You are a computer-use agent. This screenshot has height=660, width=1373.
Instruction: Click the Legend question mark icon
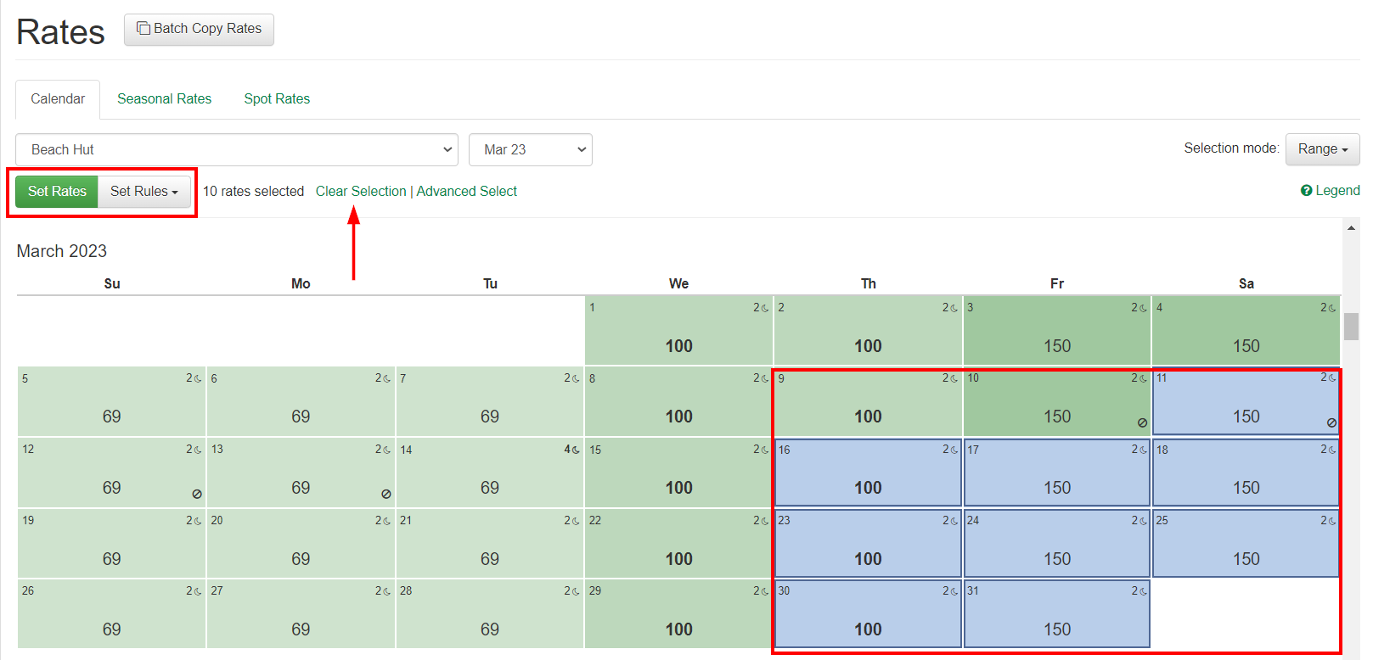click(1306, 191)
